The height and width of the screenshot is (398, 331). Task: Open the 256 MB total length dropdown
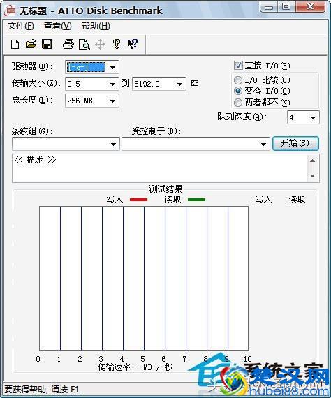(x=112, y=101)
